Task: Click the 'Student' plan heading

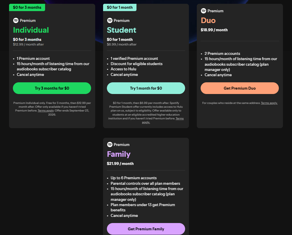Action: point(122,30)
